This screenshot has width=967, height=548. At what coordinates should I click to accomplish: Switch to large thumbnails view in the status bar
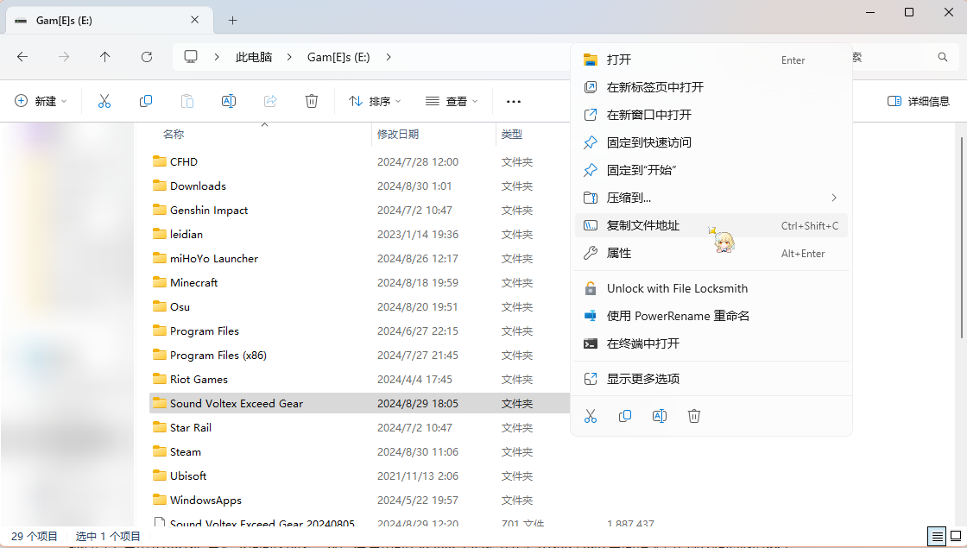tap(955, 536)
